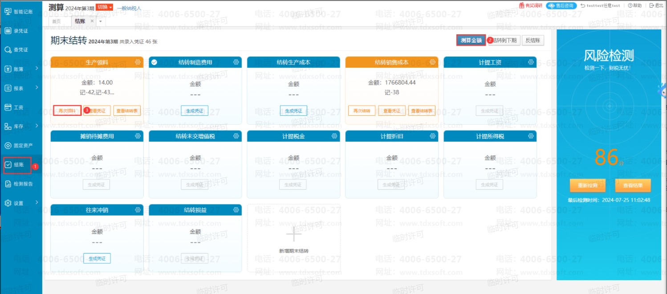The width and height of the screenshot is (667, 294).
Task: Click the gear icon on 计提工资 card
Action: (x=530, y=62)
